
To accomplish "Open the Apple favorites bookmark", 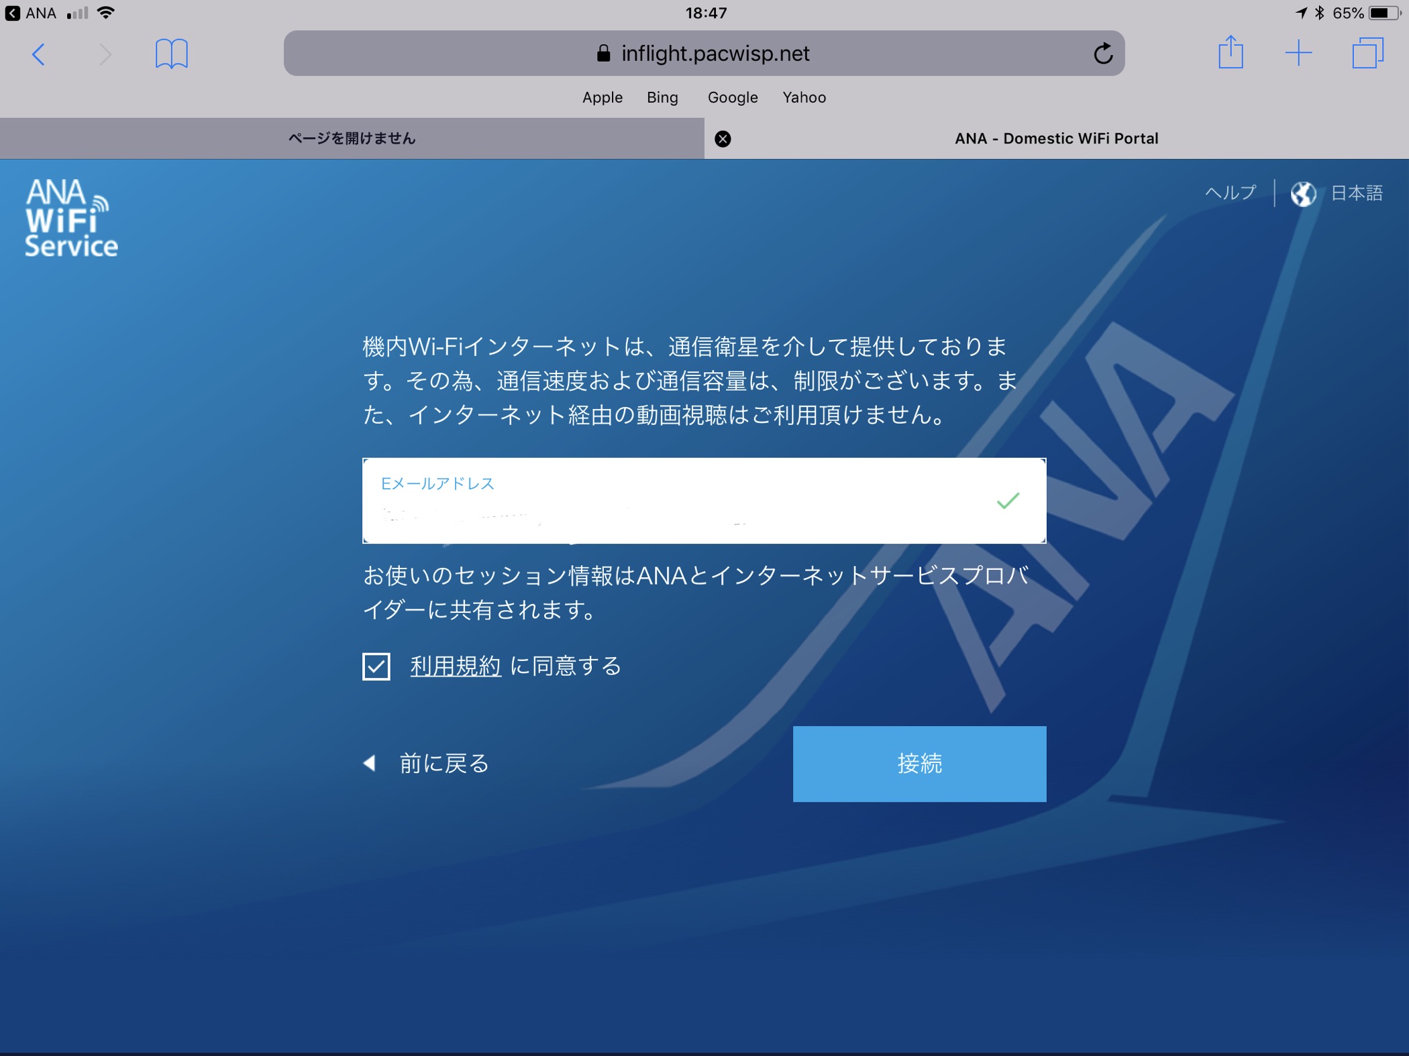I will tap(603, 97).
